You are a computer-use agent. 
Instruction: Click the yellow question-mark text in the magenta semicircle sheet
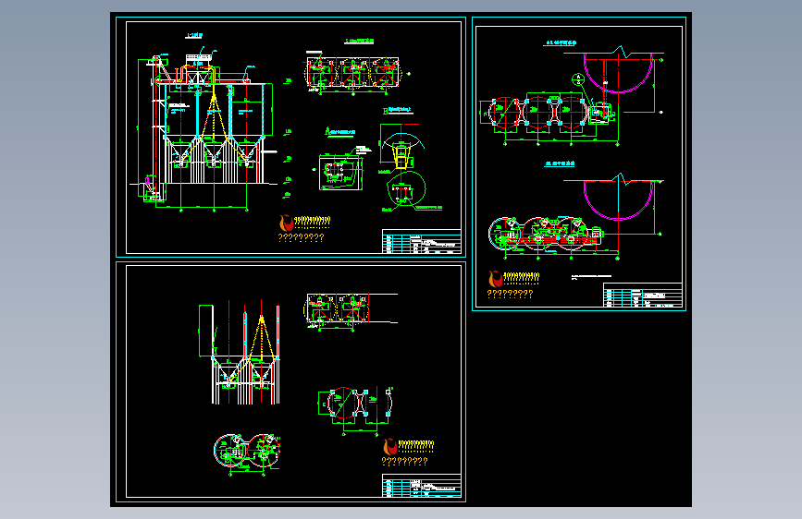[x=510, y=294]
